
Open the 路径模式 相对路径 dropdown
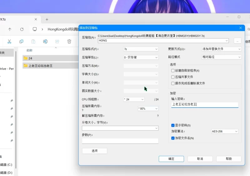(x=222, y=57)
